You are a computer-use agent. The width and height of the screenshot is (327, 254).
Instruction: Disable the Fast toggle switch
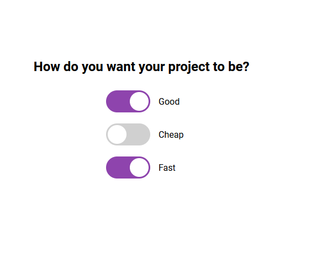pyautogui.click(x=128, y=167)
